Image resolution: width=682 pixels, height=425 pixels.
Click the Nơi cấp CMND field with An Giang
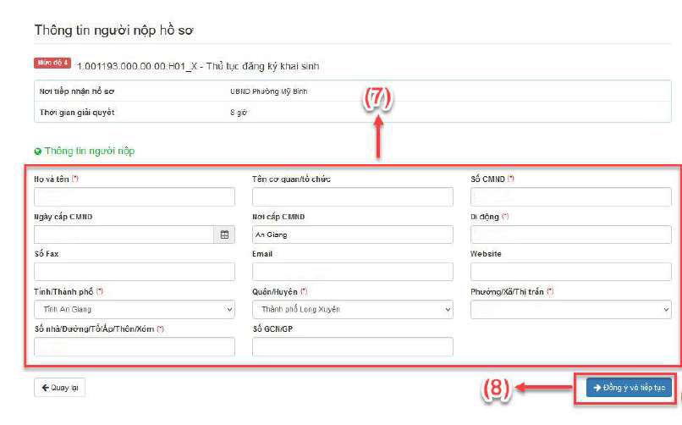point(352,235)
